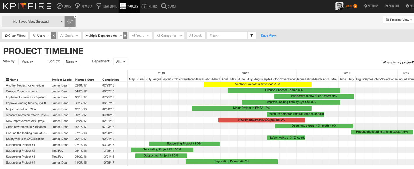The width and height of the screenshot is (414, 169).
Task: Focus the Filter text field
Action: click(227, 36)
